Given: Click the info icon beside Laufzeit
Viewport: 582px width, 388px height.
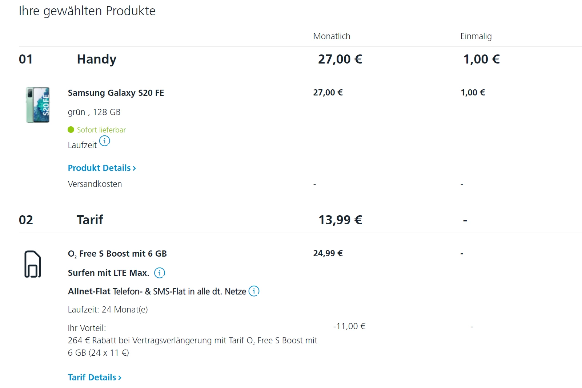Looking at the screenshot, I should 104,141.
